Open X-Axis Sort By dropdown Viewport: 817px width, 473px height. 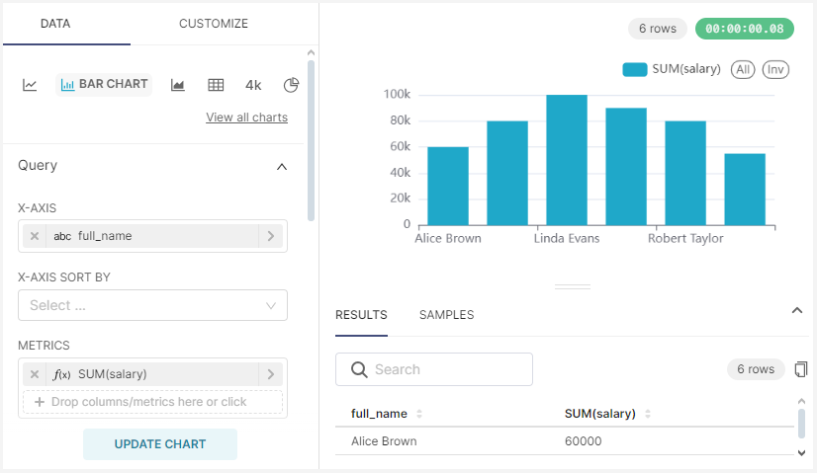[x=152, y=305]
